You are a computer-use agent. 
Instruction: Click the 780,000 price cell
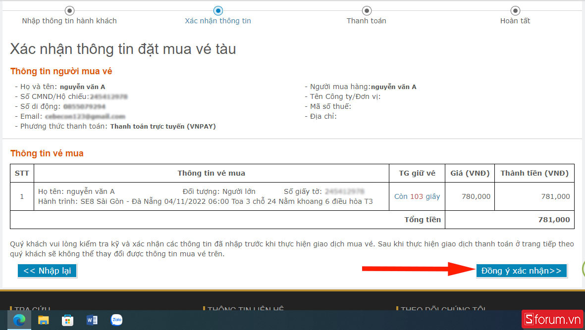point(476,196)
